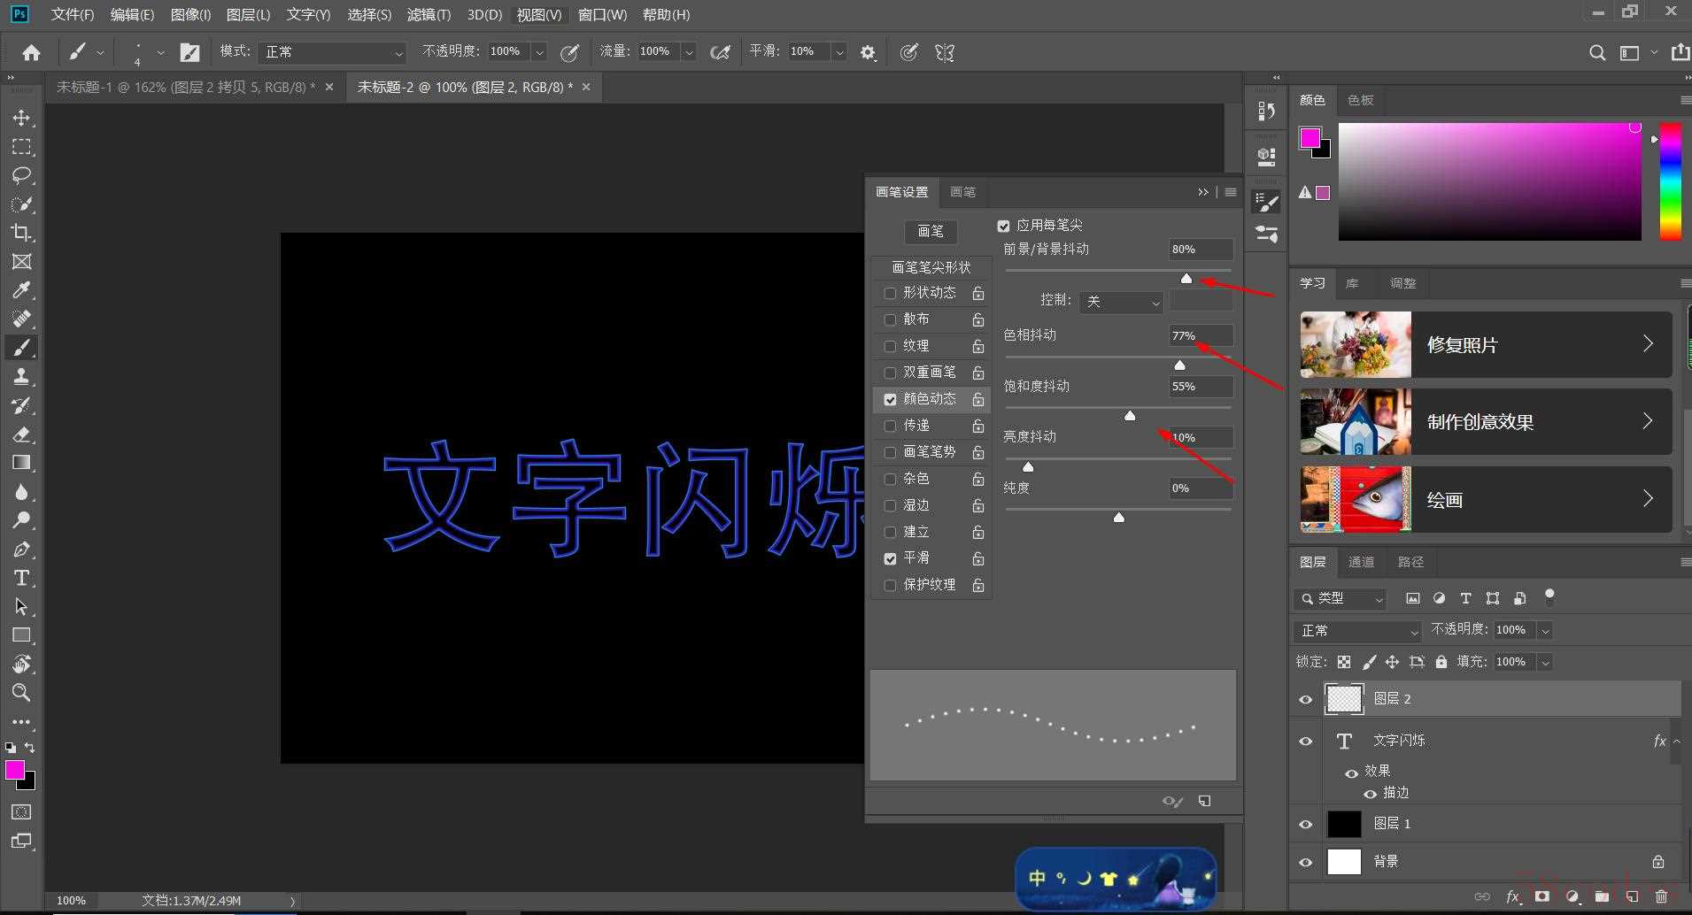The width and height of the screenshot is (1692, 915).
Task: Click the 色相抖动 slider handle
Action: click(1179, 365)
